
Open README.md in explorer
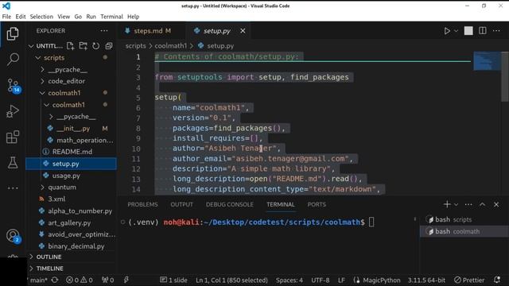click(x=72, y=152)
